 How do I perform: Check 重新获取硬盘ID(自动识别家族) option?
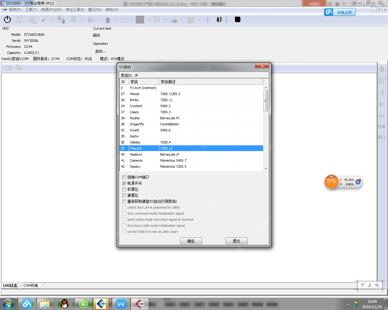(124, 201)
